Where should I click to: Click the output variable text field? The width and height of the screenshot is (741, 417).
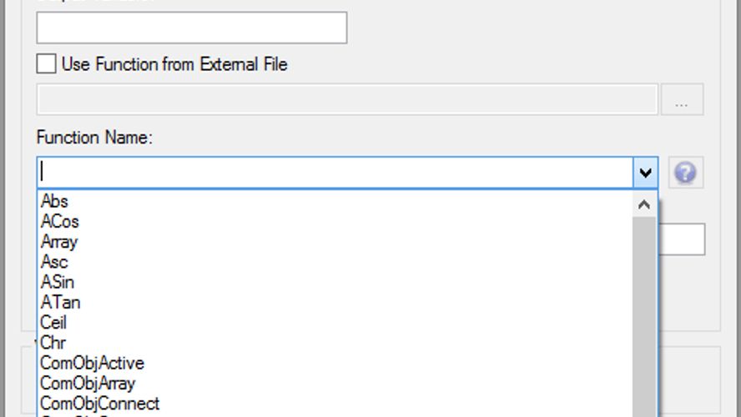(x=191, y=28)
